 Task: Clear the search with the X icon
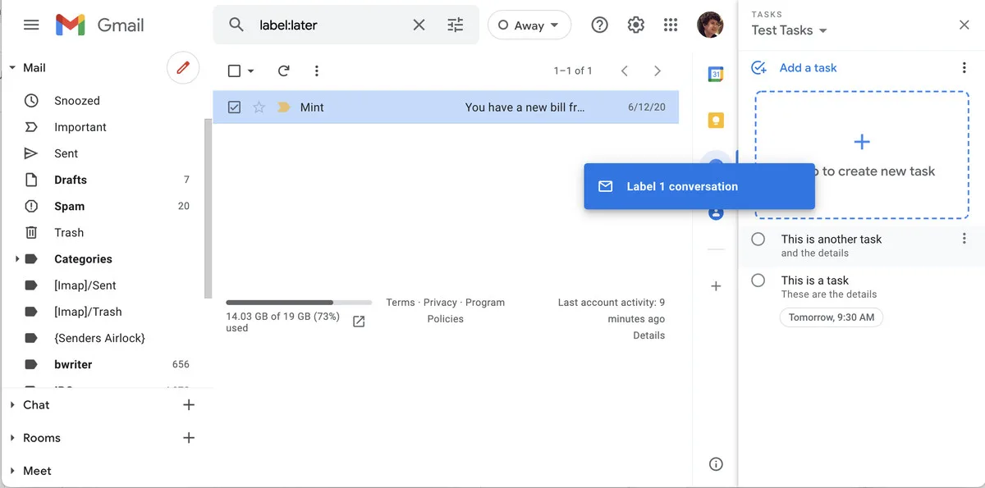point(419,25)
